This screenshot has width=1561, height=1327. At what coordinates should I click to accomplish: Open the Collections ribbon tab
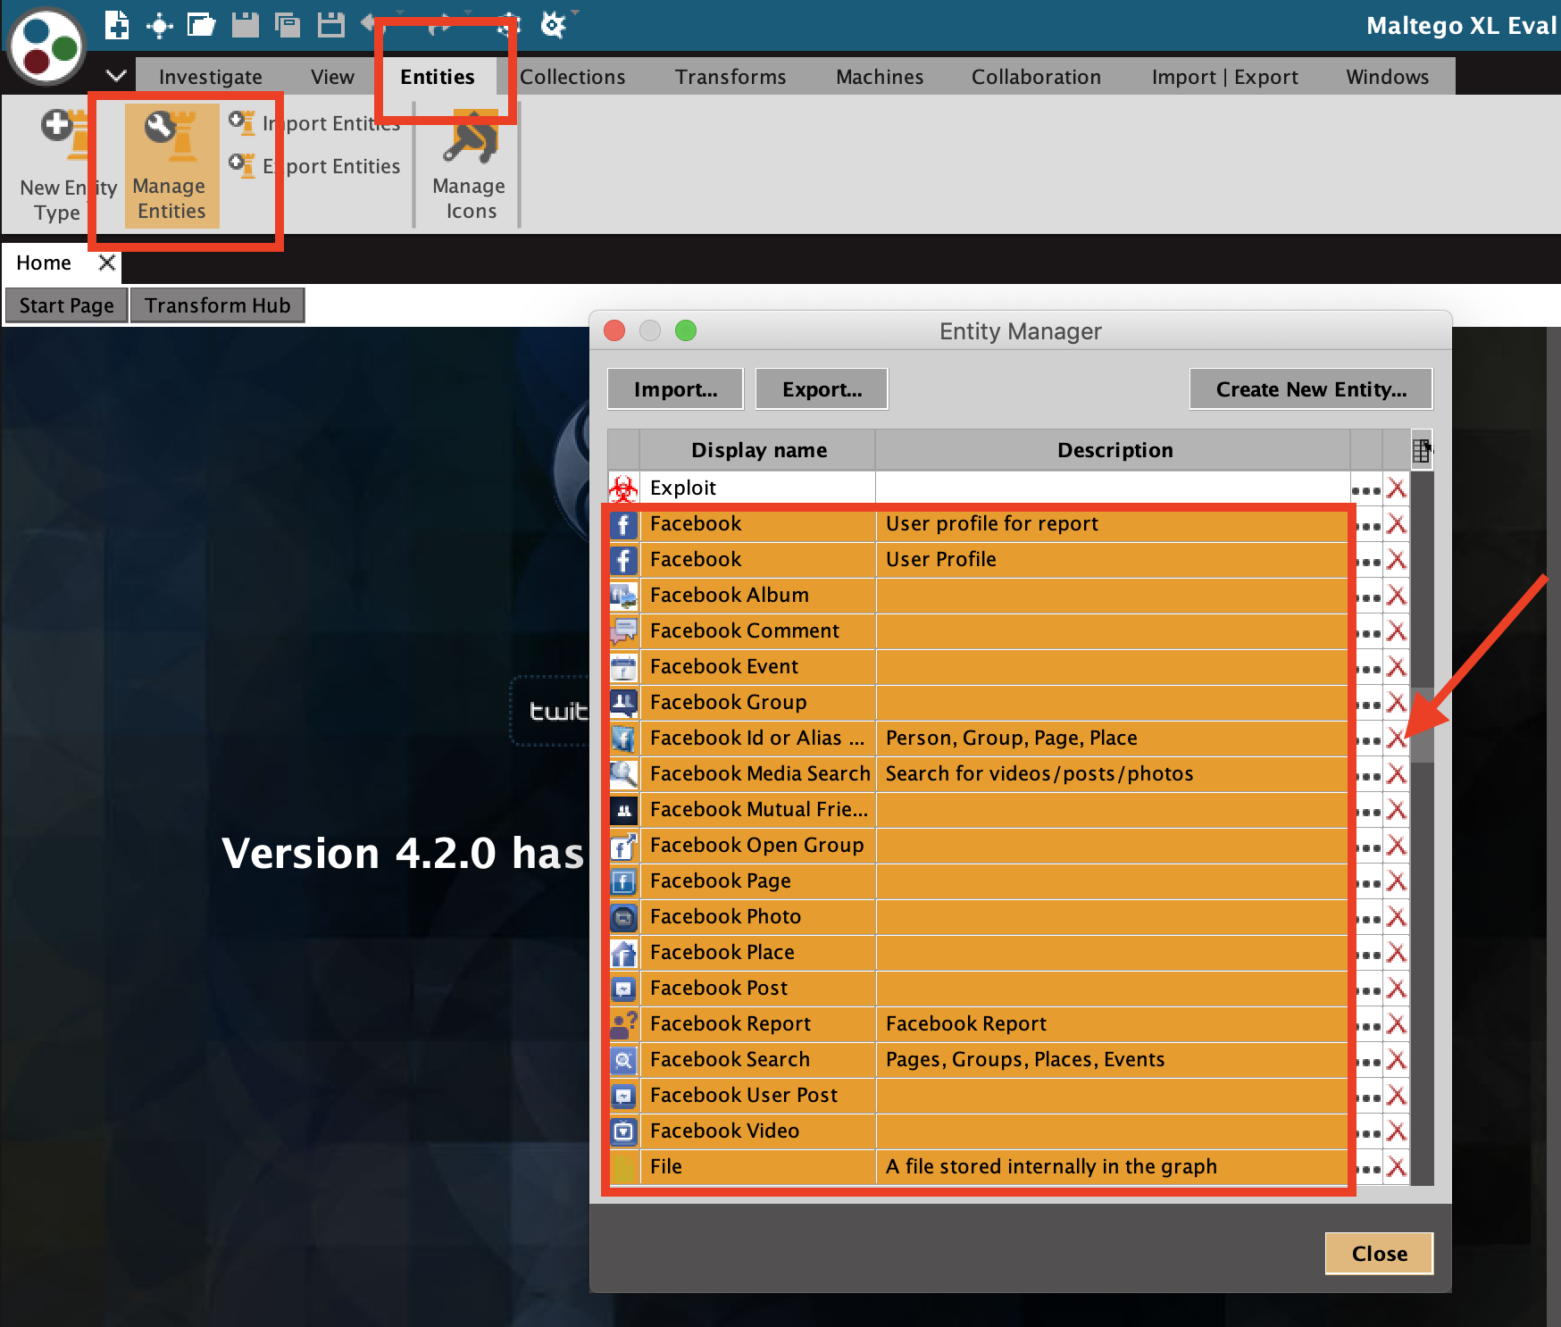click(x=572, y=77)
